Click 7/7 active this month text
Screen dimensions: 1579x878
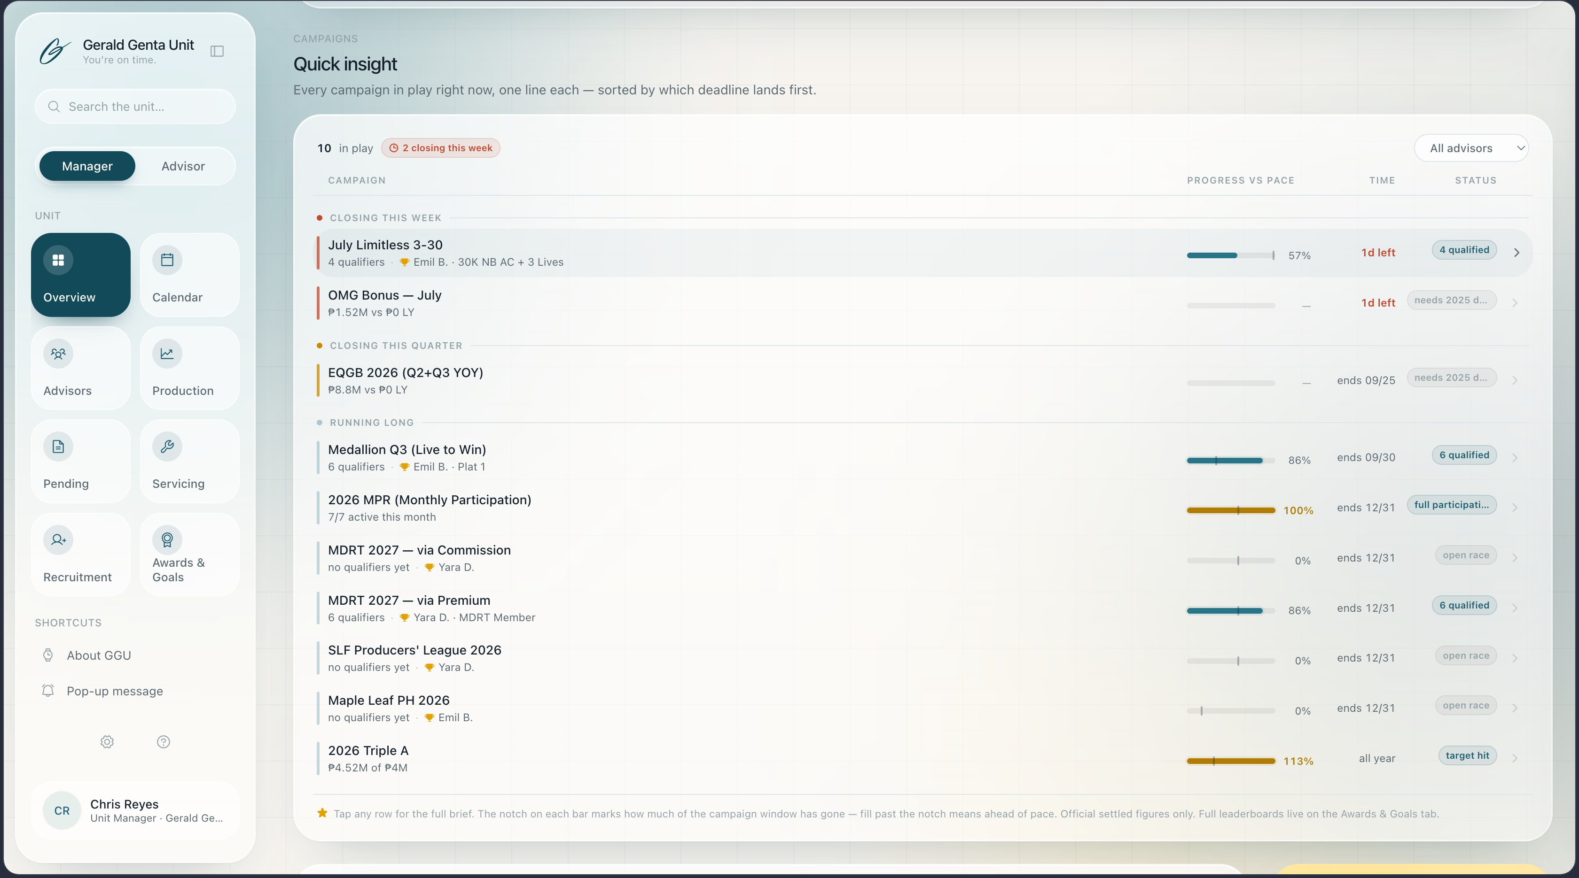[382, 517]
